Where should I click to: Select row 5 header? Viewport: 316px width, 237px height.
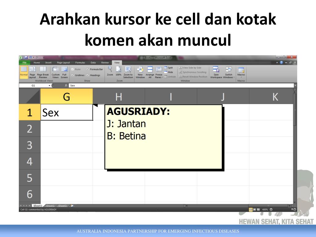pyautogui.click(x=30, y=177)
